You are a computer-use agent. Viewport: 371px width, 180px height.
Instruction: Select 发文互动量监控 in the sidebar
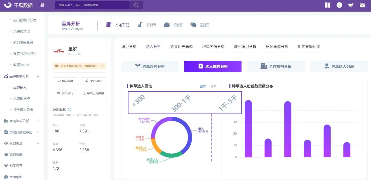[x=25, y=54]
